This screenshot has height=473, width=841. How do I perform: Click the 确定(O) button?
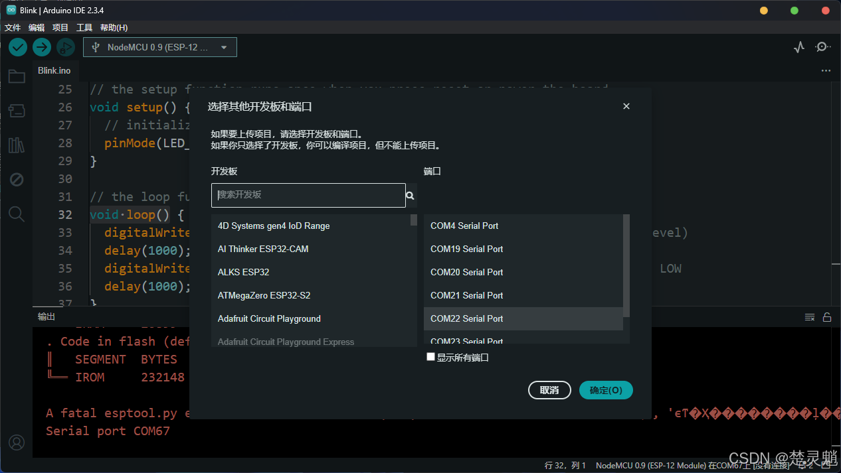(x=606, y=390)
